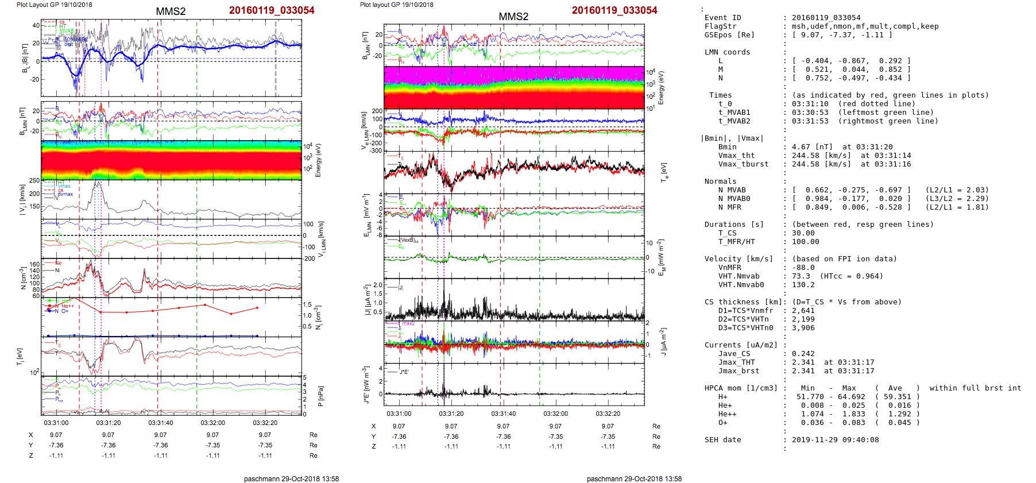
Task: Click the 03:31:20 tick on left plot axis
Action: tap(108, 423)
